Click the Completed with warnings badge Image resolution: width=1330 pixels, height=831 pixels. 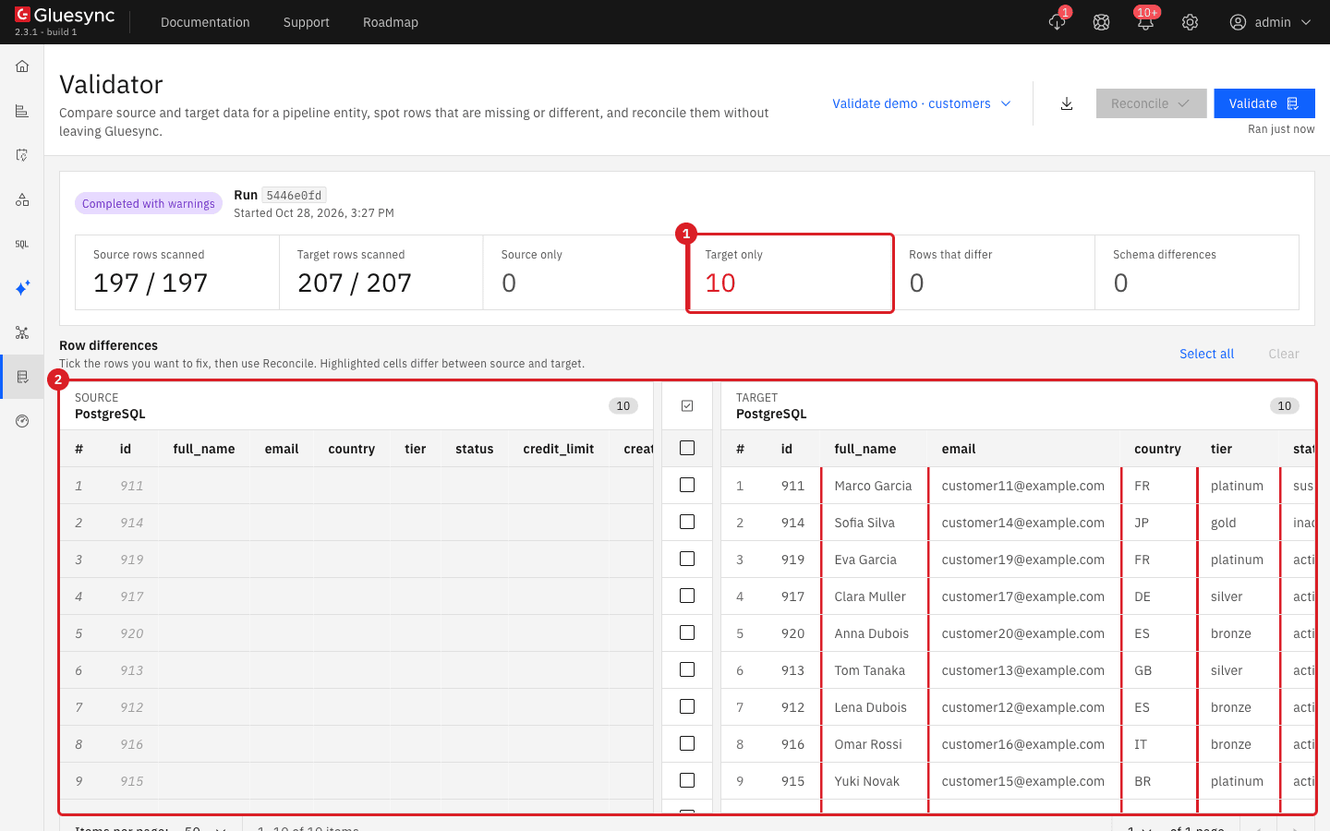click(x=149, y=203)
